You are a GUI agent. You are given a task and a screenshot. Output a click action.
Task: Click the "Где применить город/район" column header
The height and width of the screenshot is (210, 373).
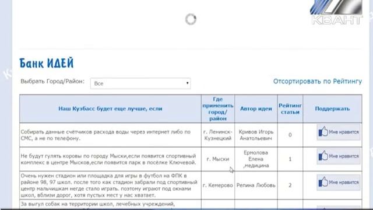tap(217, 109)
